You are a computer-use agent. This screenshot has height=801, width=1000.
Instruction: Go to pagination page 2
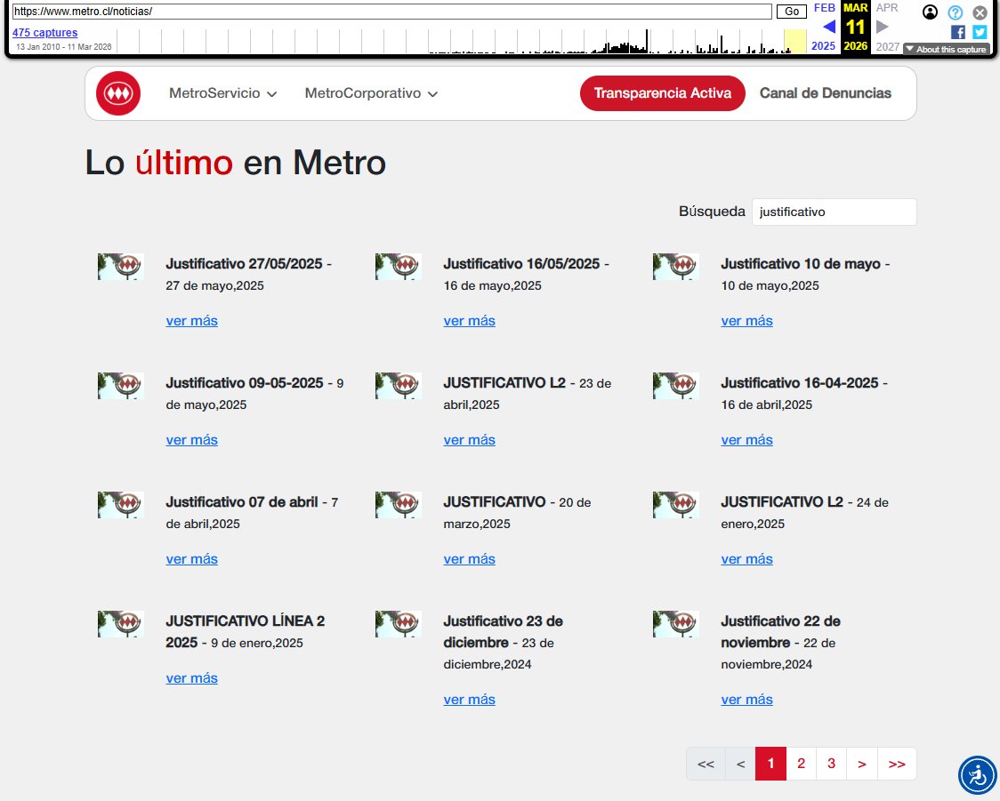coord(801,764)
